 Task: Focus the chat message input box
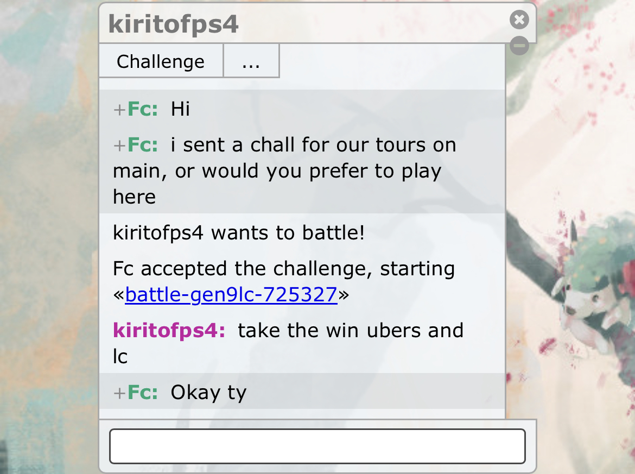click(x=317, y=446)
